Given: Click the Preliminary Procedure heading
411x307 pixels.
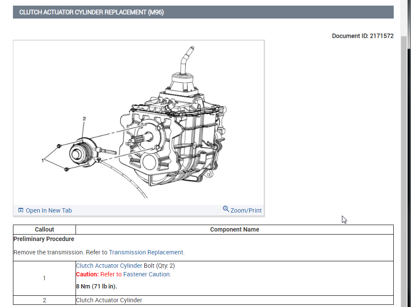Looking at the screenshot, I should click(x=44, y=239).
